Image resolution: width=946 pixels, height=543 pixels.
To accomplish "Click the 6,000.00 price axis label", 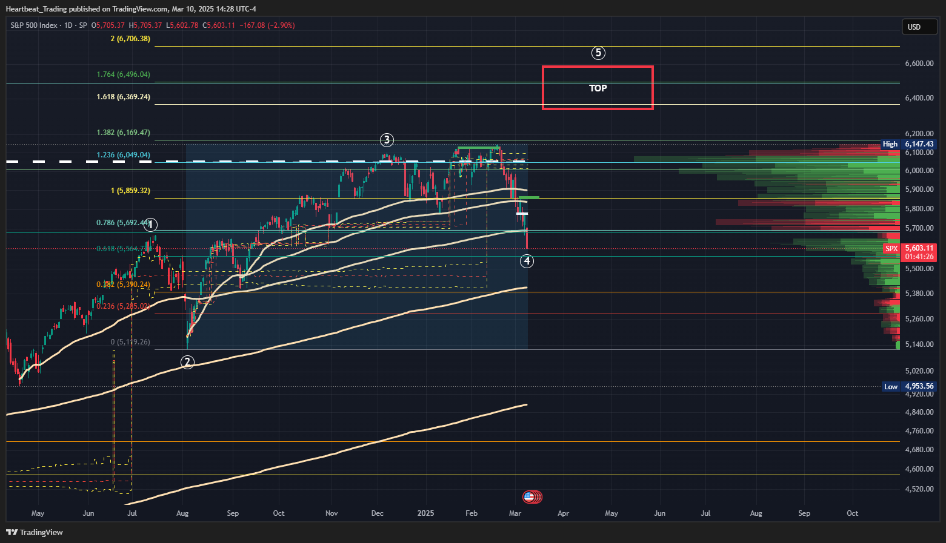I will [919, 171].
